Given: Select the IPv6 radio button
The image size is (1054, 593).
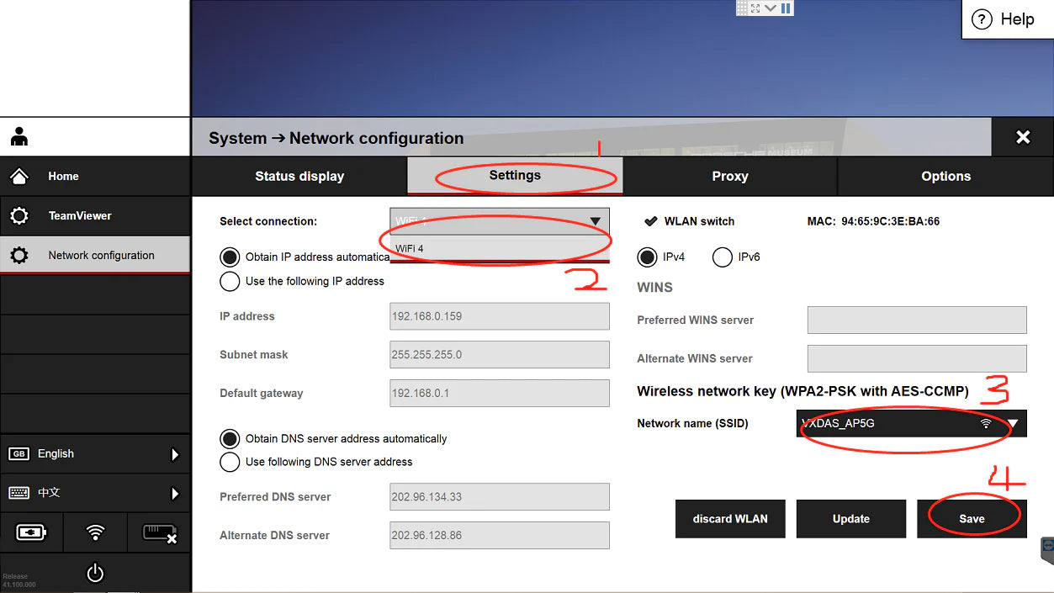Looking at the screenshot, I should point(722,257).
